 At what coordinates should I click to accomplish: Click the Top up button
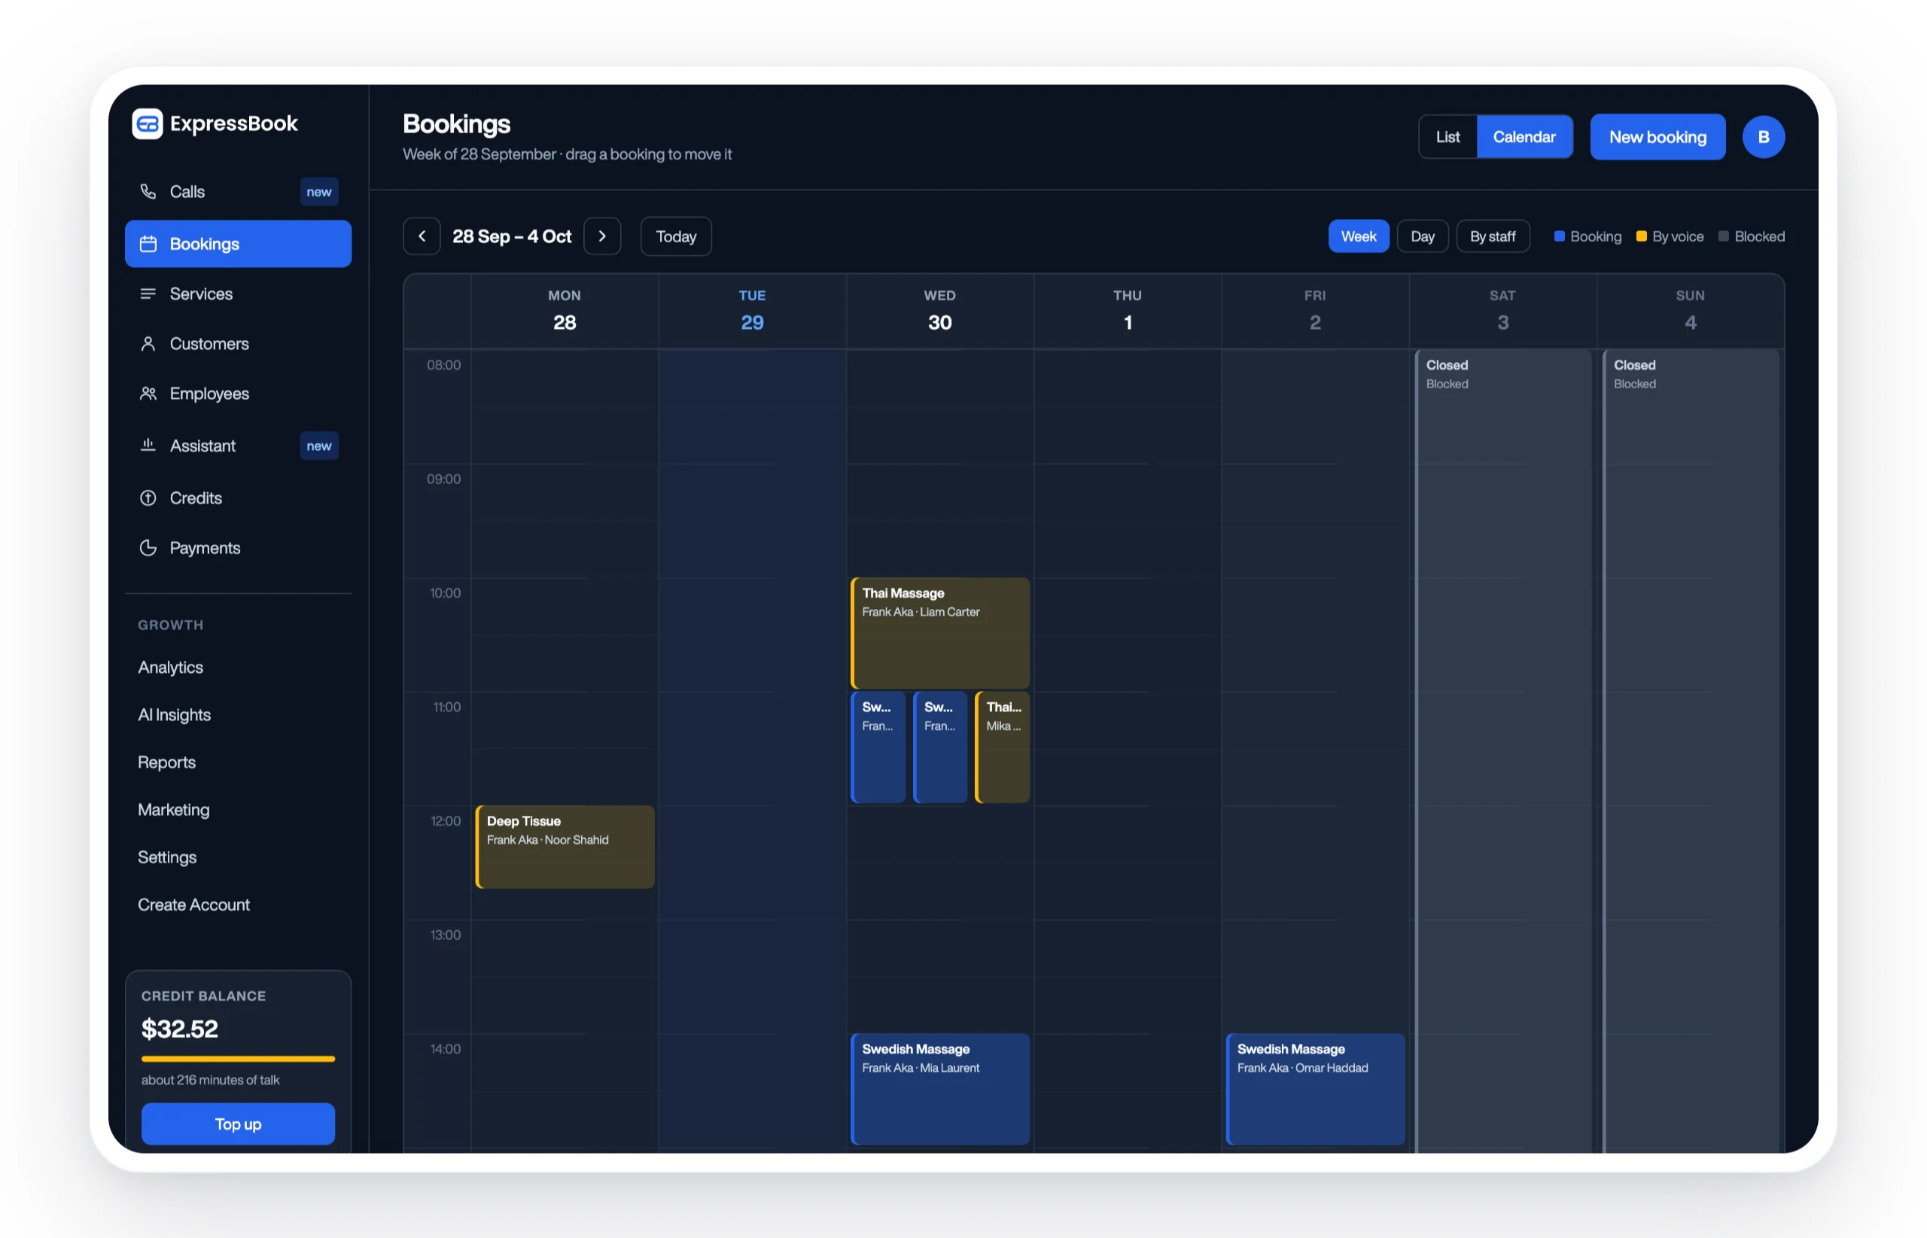click(x=238, y=1124)
